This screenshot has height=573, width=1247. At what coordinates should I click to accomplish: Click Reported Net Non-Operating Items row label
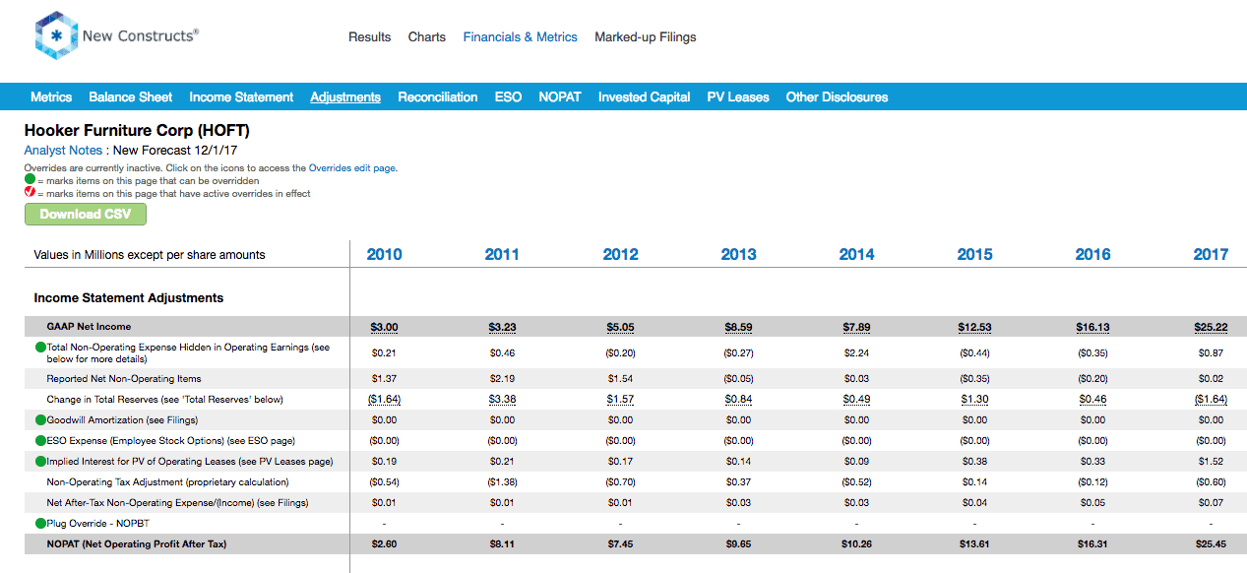pyautogui.click(x=124, y=379)
